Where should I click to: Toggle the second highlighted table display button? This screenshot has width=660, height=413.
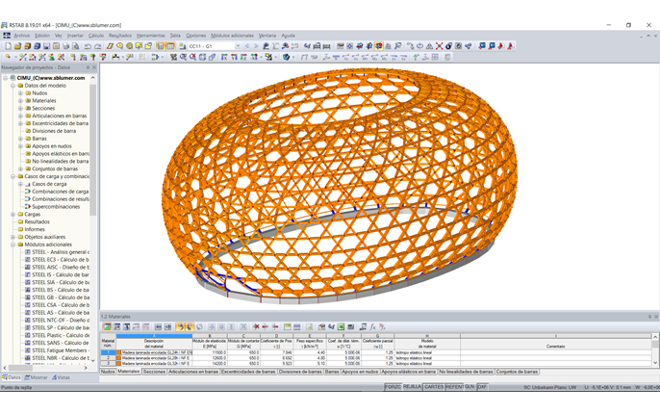[x=170, y=46]
